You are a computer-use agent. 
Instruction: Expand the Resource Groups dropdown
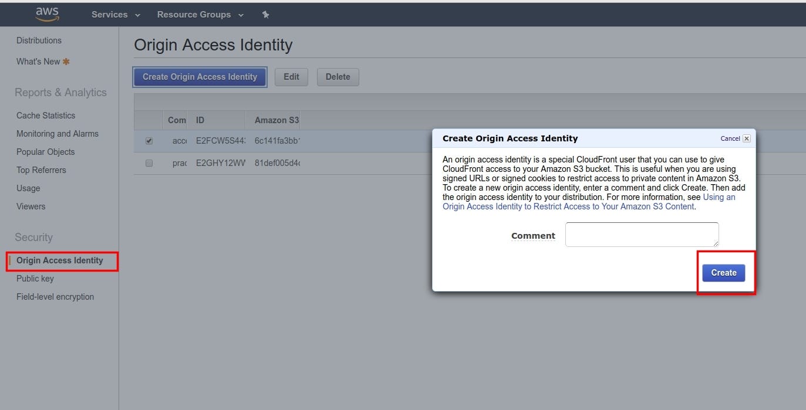point(200,15)
